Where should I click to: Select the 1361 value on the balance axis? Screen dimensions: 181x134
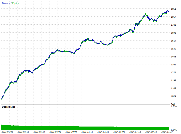point(174,65)
